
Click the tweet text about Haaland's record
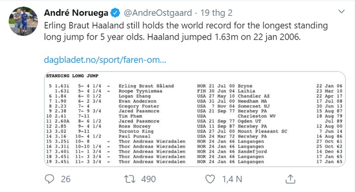pyautogui.click(x=186, y=31)
